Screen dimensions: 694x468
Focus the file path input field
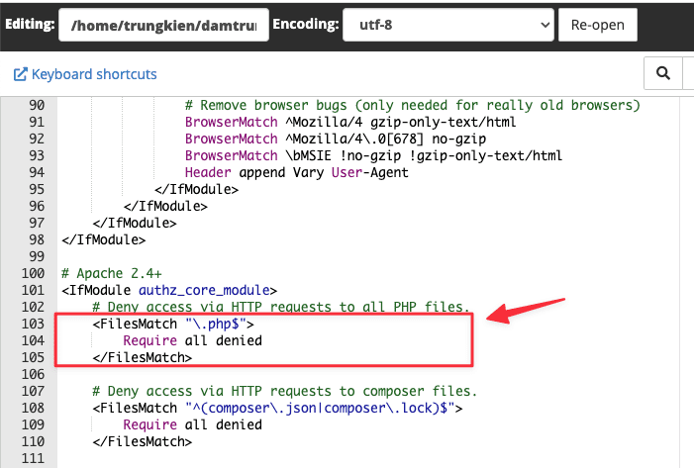click(163, 25)
